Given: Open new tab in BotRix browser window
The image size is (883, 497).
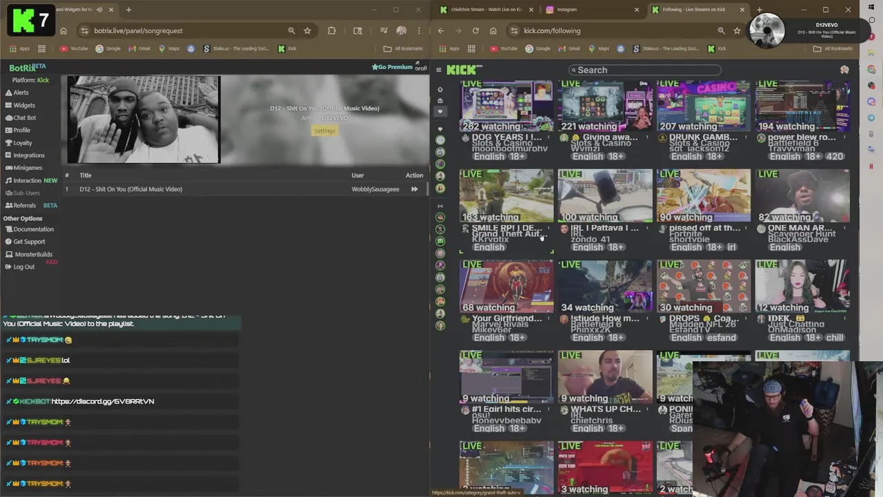Looking at the screenshot, I should [128, 10].
